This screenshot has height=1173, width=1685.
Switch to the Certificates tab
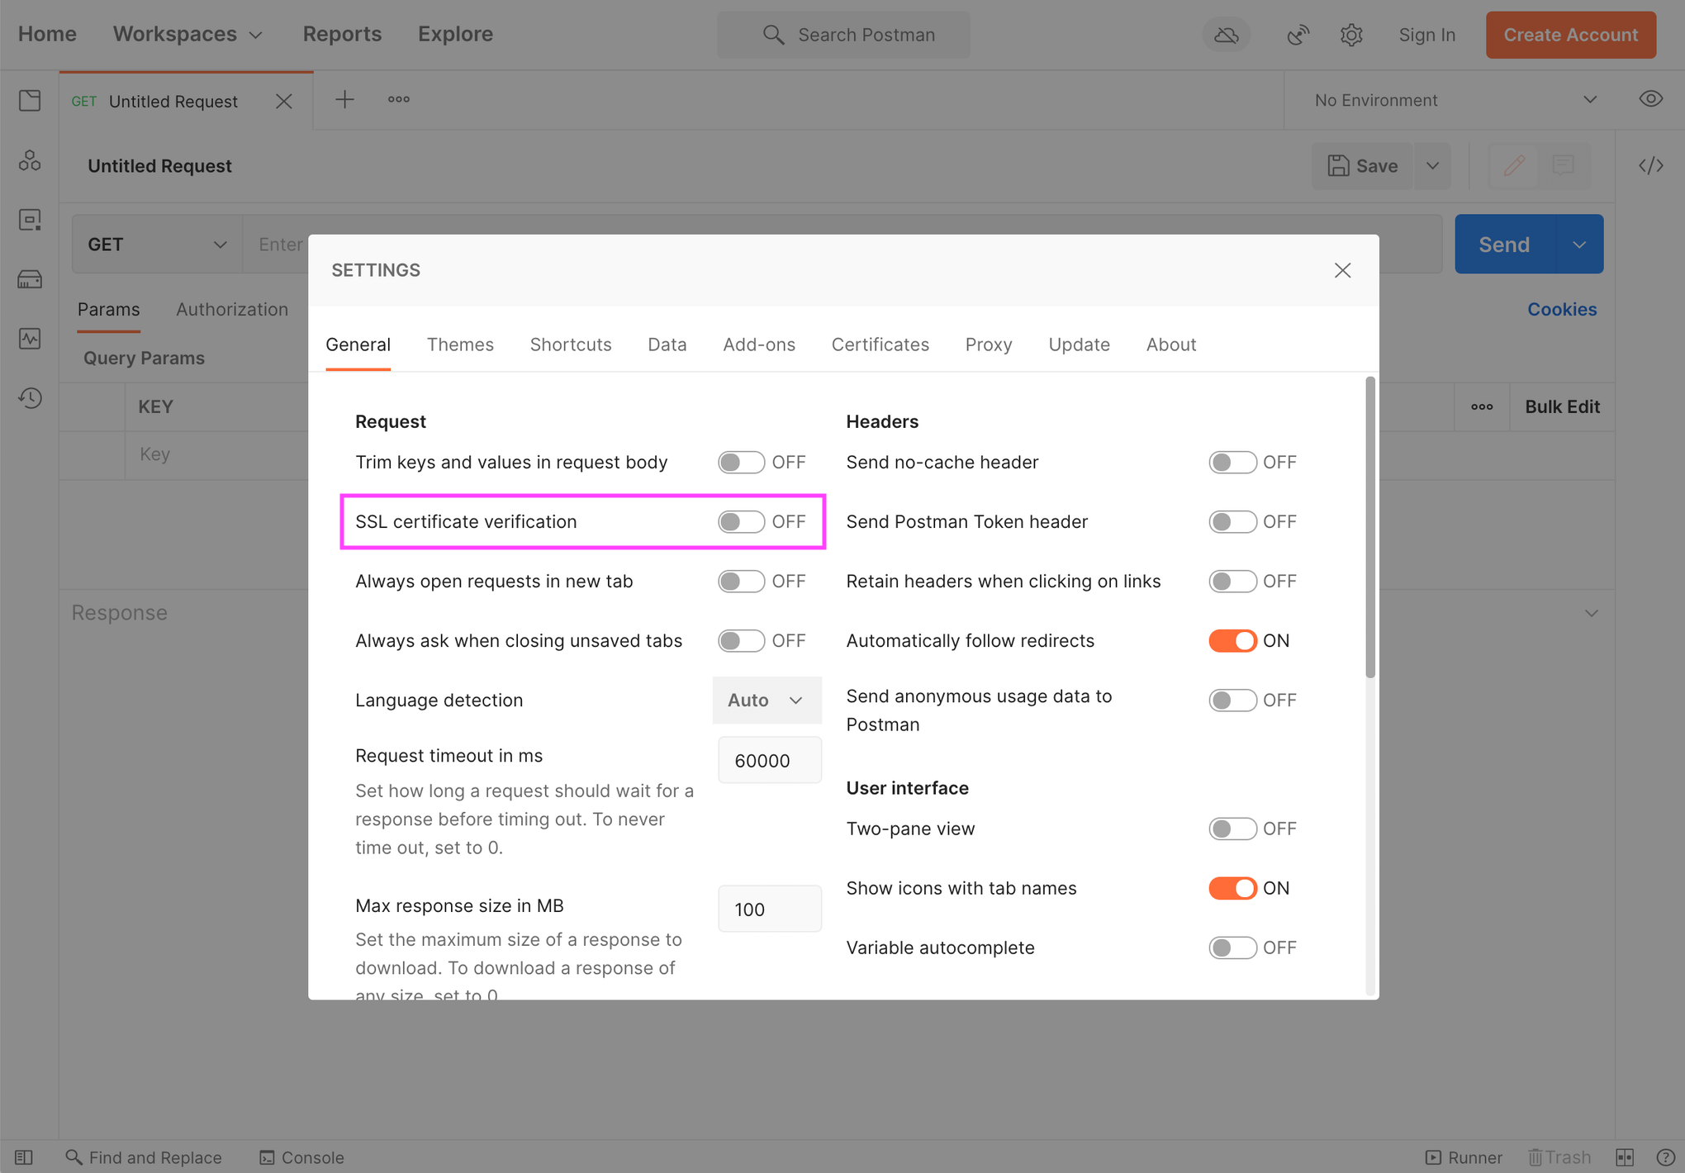point(880,343)
